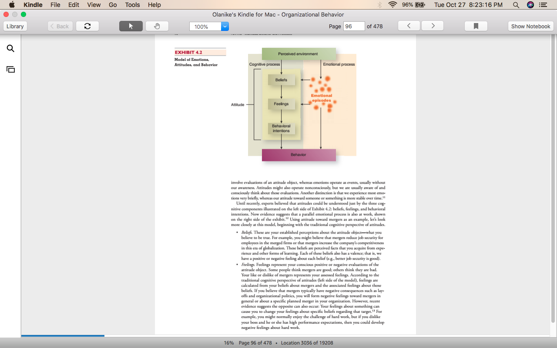Viewport: 557px width, 348px height.
Task: Click the Bluetooth status icon
Action: coord(379,5)
